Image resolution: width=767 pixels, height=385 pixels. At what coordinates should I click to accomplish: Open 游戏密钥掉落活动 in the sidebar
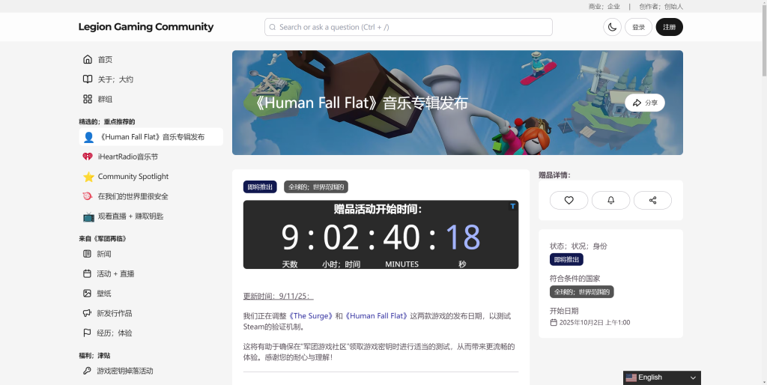pyautogui.click(x=125, y=371)
